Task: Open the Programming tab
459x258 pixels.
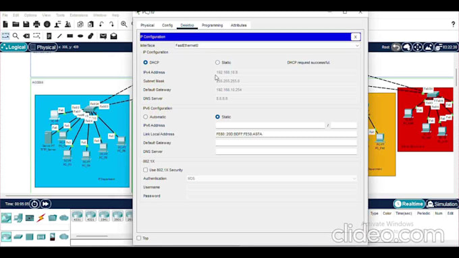Action: point(212,26)
